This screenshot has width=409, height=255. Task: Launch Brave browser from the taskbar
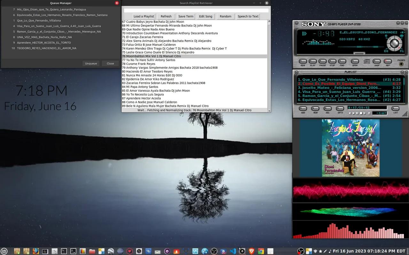click(251, 251)
